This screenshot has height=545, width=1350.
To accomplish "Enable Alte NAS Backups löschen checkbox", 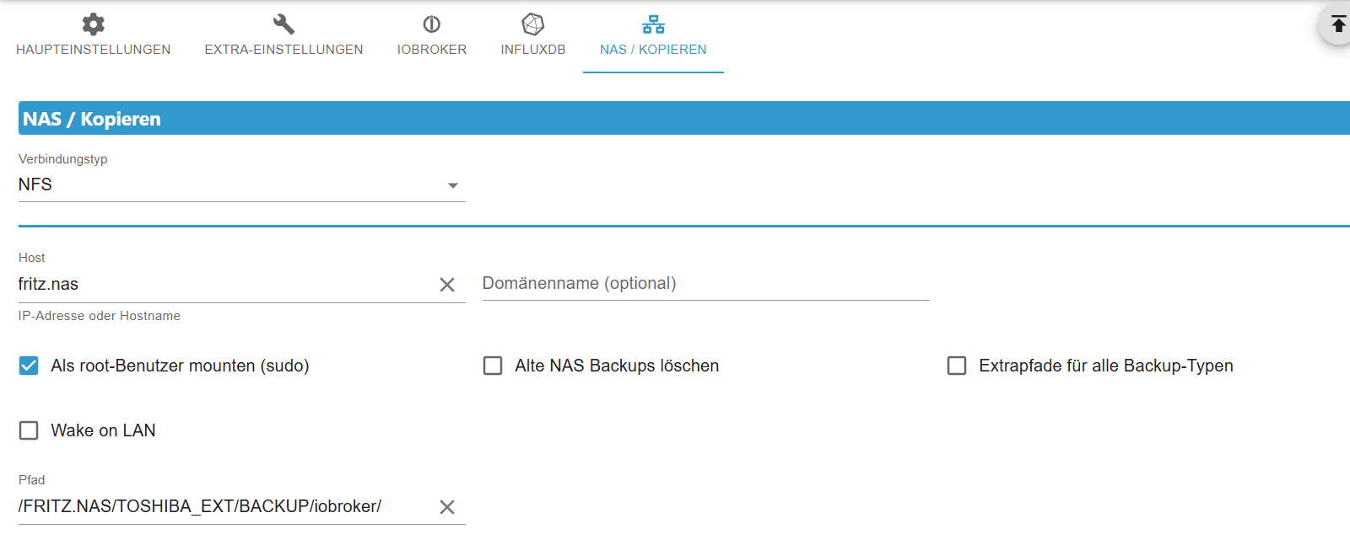I will (x=493, y=366).
